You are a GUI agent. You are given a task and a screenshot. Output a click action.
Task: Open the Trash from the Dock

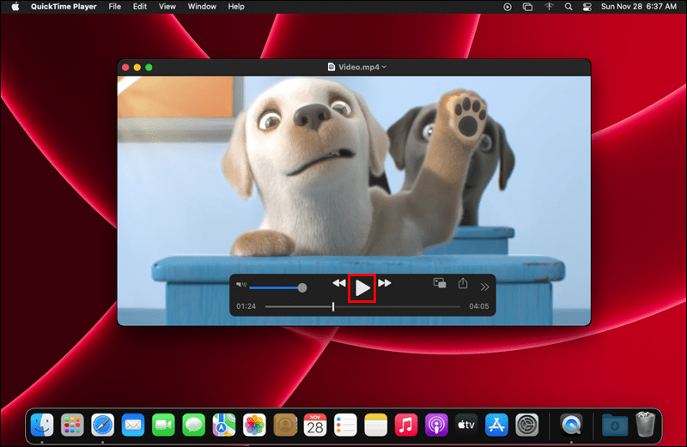pos(646,424)
